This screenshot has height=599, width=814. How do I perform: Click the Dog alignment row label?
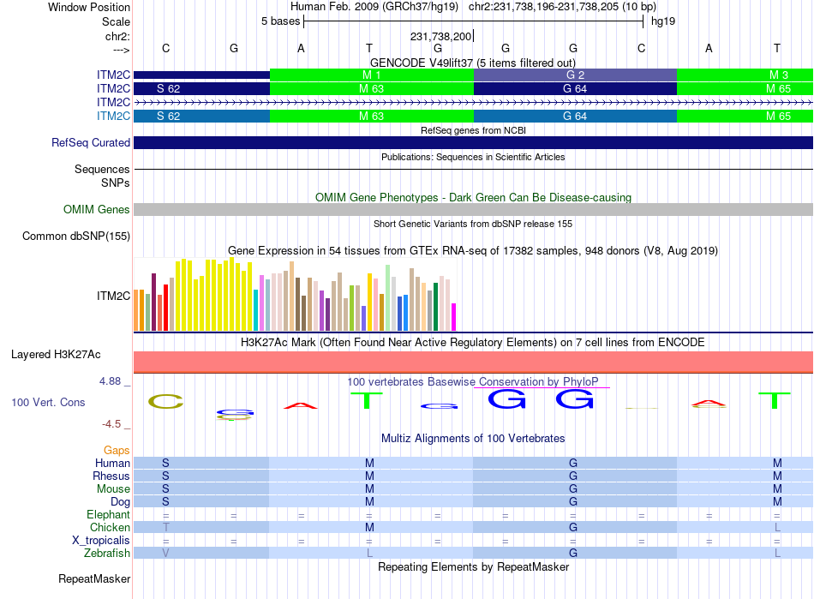[121, 502]
